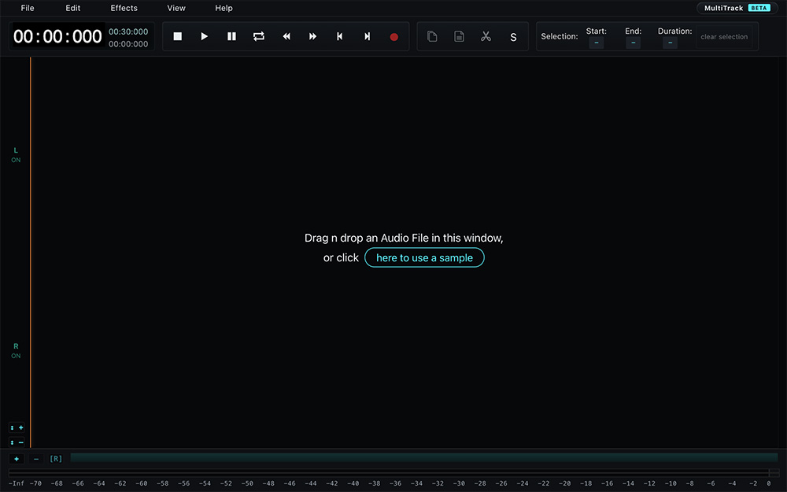Jump to the start with skip-back icon

tap(340, 36)
